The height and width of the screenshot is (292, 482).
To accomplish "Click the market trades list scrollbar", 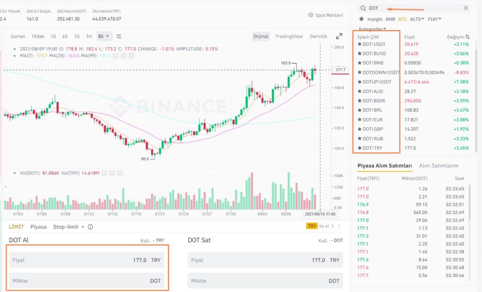I will coord(470,202).
